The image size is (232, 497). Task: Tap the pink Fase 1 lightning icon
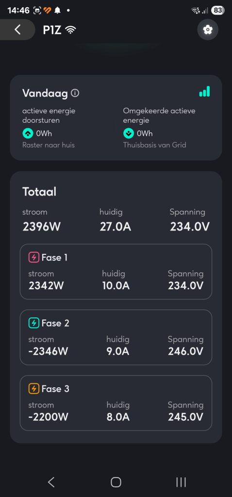click(33, 257)
